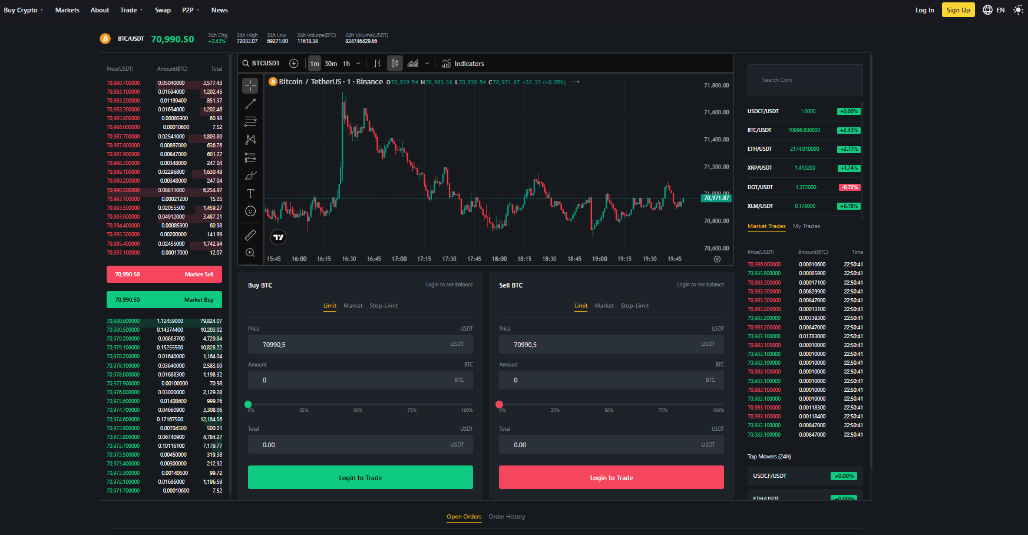This screenshot has height=535, width=1028.
Task: Click the TradingView logo badge
Action: coord(278,237)
